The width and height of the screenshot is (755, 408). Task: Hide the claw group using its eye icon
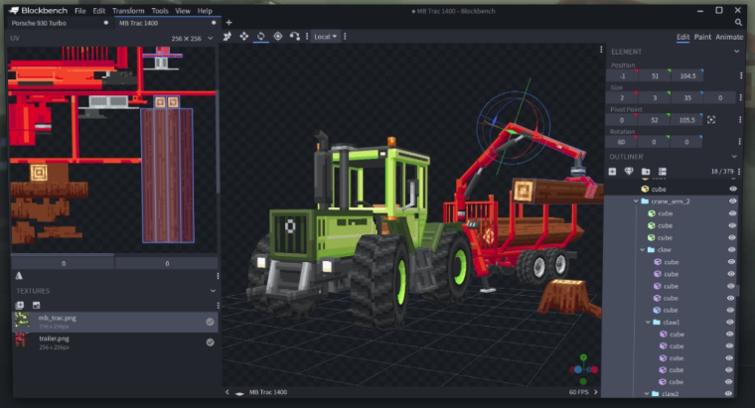(x=733, y=250)
